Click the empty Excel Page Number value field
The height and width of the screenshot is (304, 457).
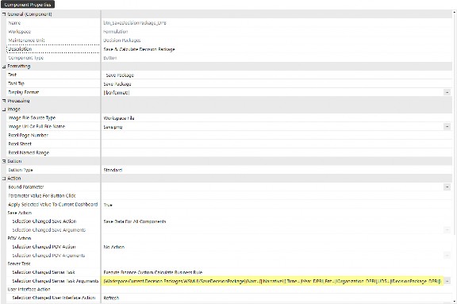pos(277,135)
